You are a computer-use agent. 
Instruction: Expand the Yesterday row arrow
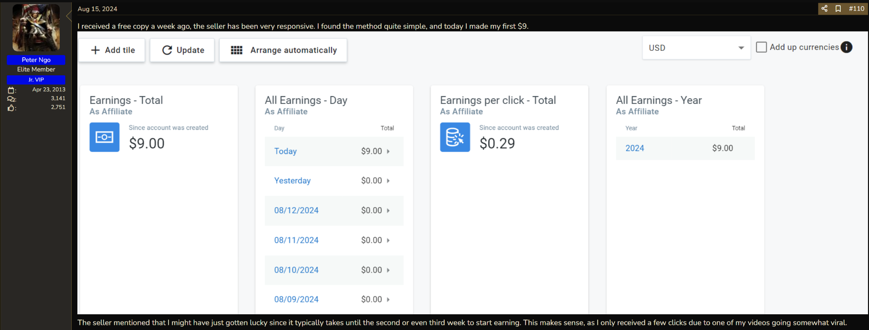(388, 181)
